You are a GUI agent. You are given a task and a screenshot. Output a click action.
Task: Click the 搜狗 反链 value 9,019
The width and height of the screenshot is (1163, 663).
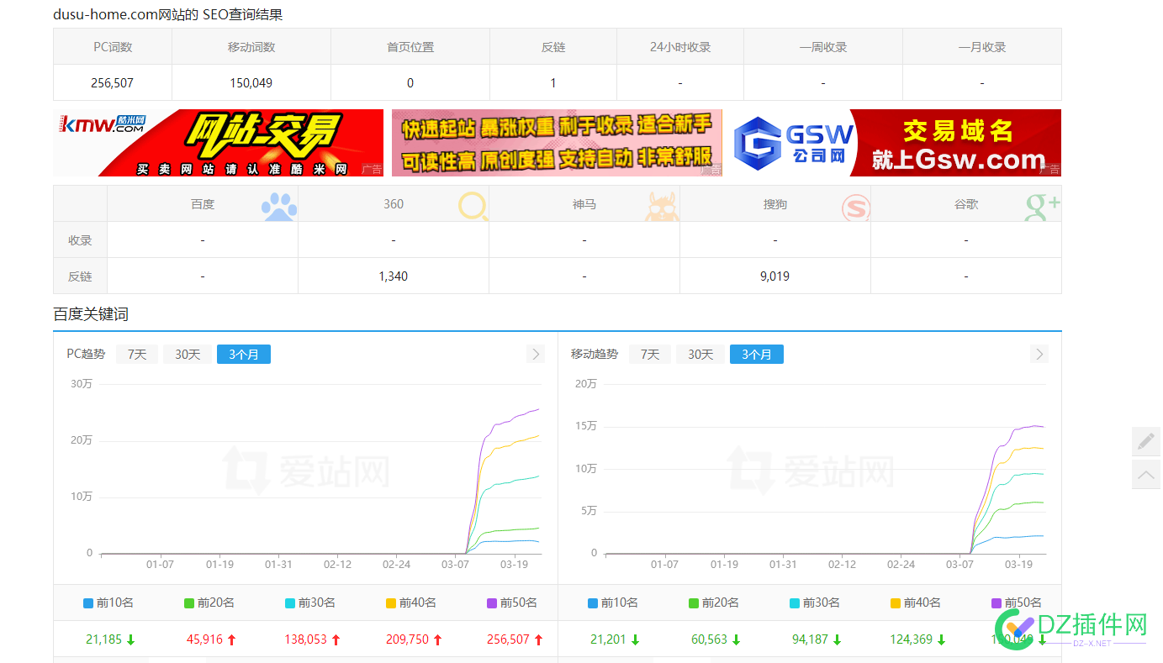pyautogui.click(x=774, y=276)
